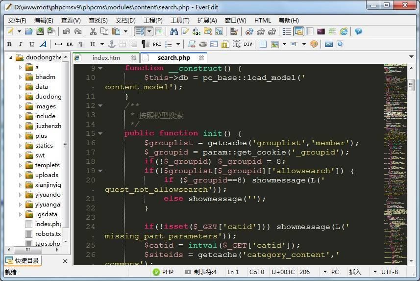The width and height of the screenshot is (420, 281).
Task: Insert a PRE tag
Action: [157, 44]
